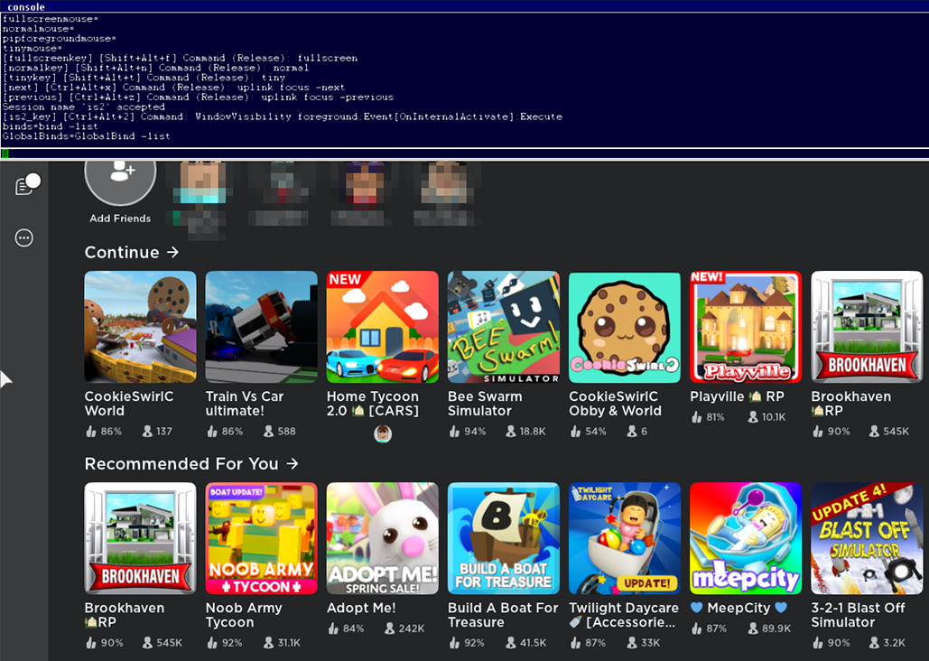
Task: Click the 'Train Vs Car ultimate!' title
Action: (245, 404)
